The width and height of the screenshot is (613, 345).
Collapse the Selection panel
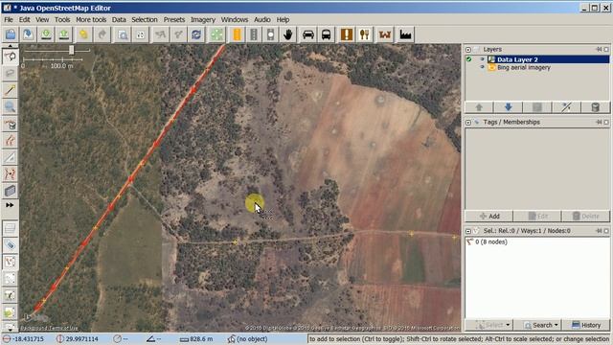468,231
